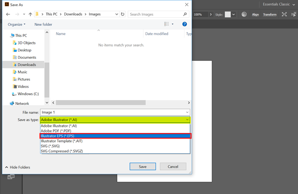The width and height of the screenshot is (298, 194).
Task: Sort by Name column header
Action: (x=61, y=34)
